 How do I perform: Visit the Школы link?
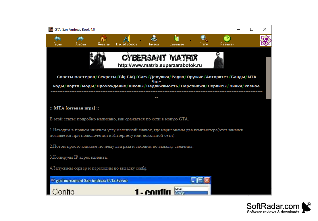[x=136, y=86]
